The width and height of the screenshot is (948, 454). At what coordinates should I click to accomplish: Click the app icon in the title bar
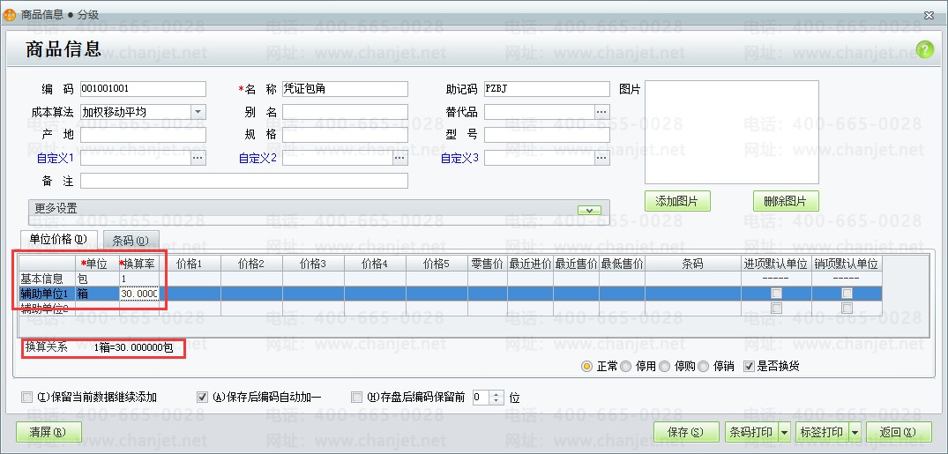click(10, 14)
